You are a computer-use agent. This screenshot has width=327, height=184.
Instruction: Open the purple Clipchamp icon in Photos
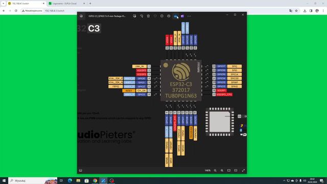pyautogui.click(x=182, y=16)
